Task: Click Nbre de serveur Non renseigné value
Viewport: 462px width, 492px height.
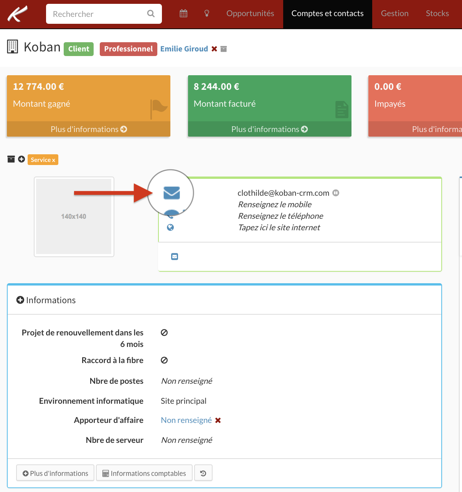Action: point(186,440)
